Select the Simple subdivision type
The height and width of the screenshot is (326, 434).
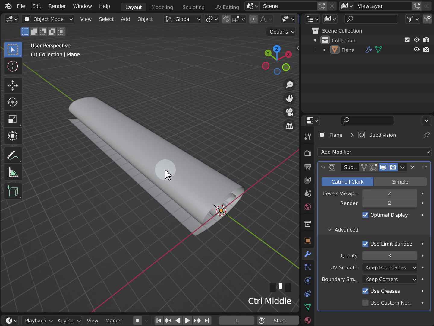coord(400,182)
